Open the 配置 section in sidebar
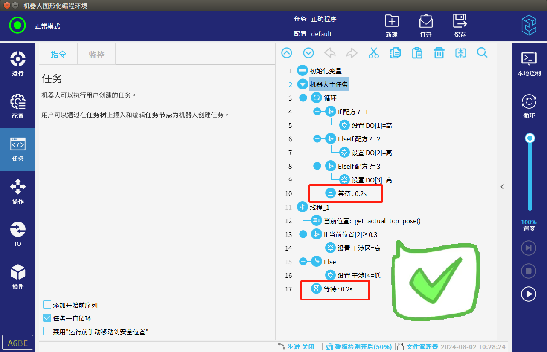The width and height of the screenshot is (547, 352). click(18, 107)
